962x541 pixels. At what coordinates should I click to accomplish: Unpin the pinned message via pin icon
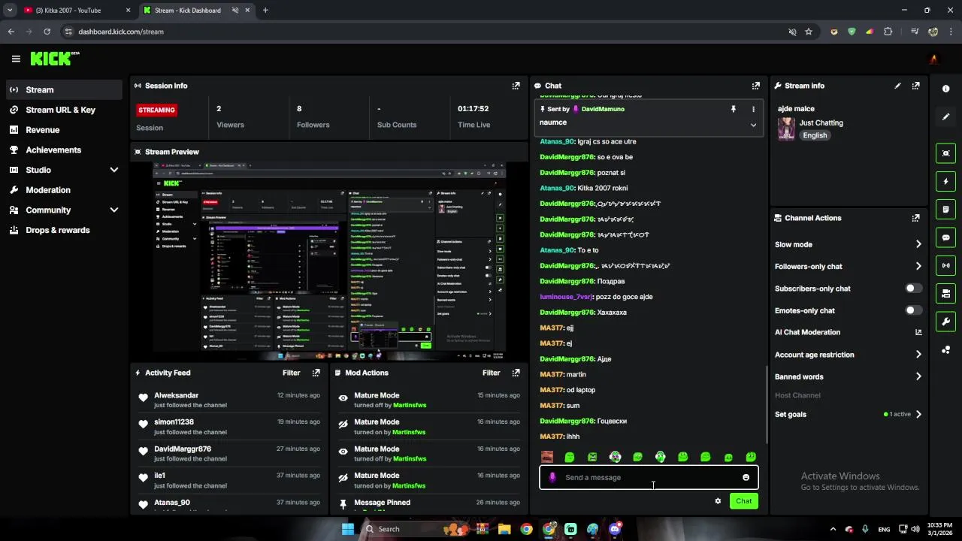point(734,109)
